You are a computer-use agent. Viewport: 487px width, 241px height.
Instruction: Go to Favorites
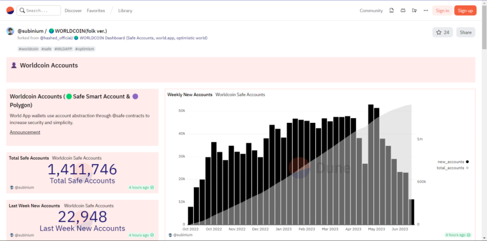tap(96, 11)
